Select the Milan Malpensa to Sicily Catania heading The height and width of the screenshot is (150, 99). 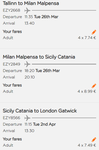pyautogui.click(x=39, y=57)
